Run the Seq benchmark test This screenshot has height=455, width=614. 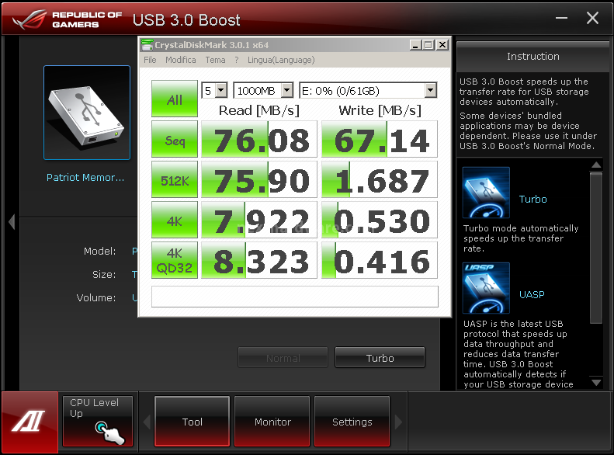[x=175, y=139]
